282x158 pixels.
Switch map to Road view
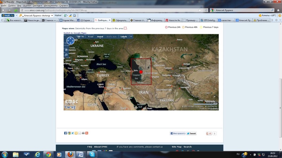(x=91, y=36)
